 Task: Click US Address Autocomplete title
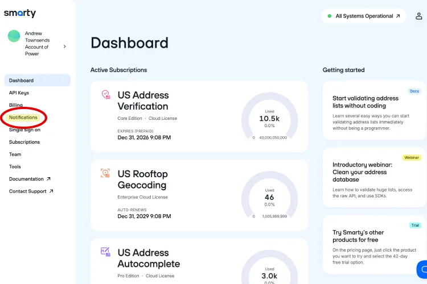click(149, 258)
